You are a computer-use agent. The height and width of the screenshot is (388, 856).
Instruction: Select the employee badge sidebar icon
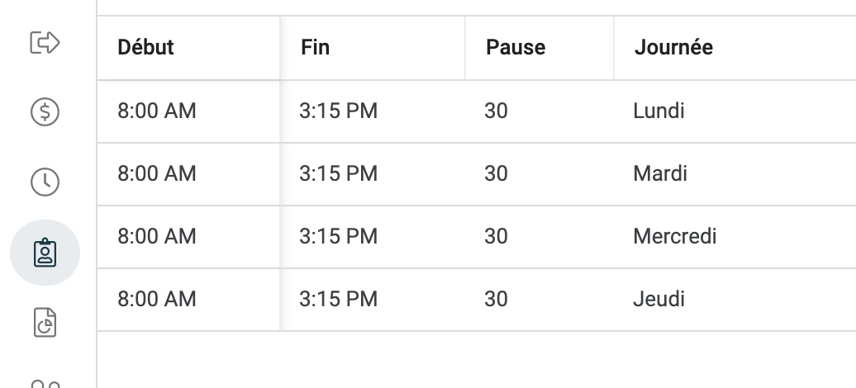point(45,253)
